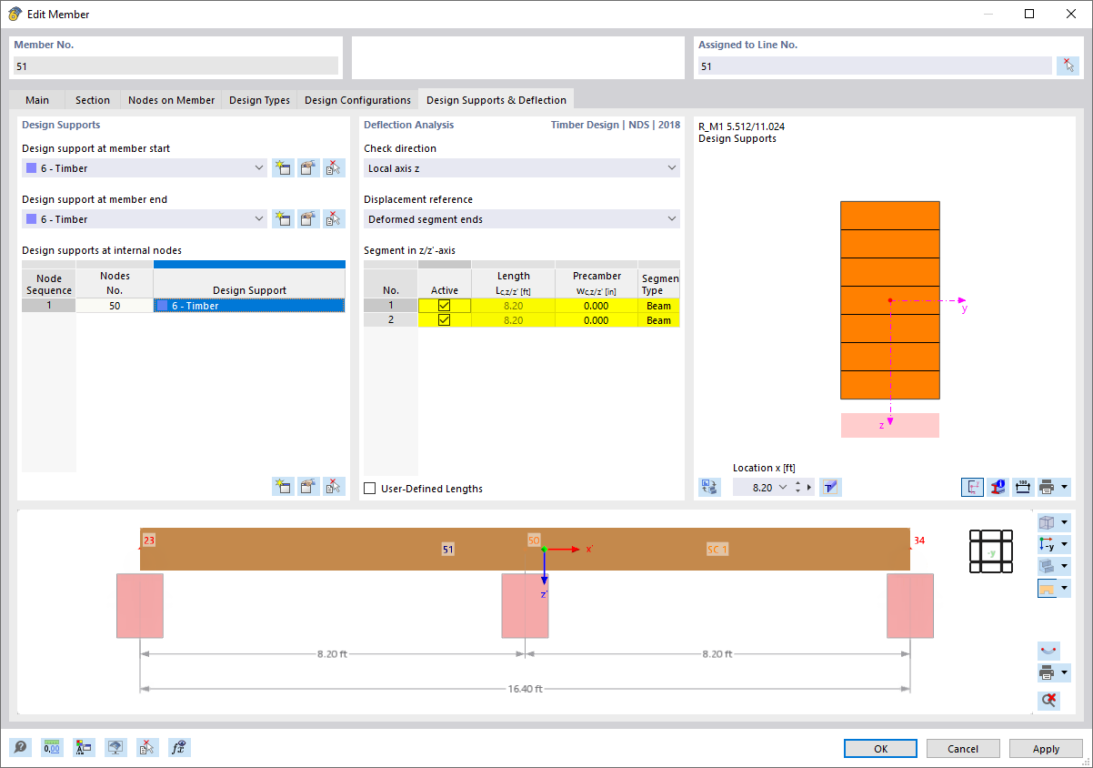Uncheck Active for segment 2
The width and height of the screenshot is (1093, 768).
445,320
